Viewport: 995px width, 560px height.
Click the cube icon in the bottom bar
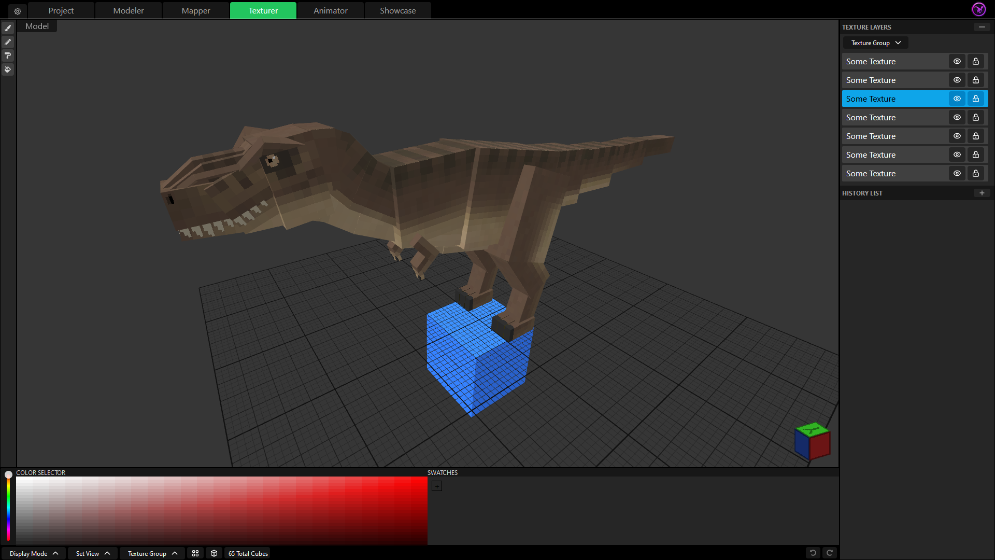pos(214,553)
